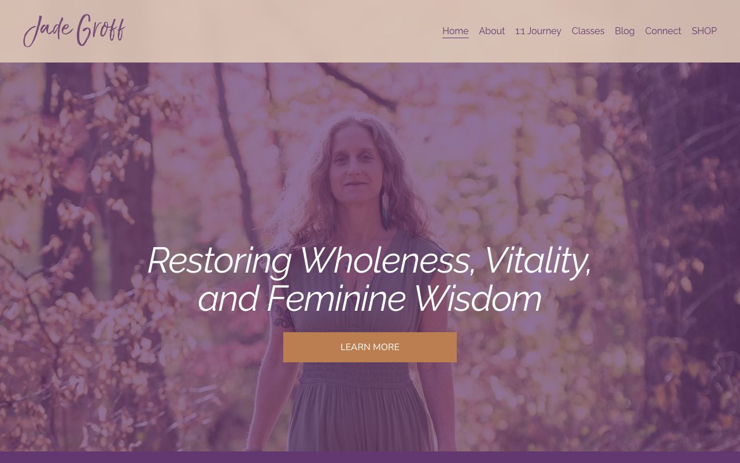Screen dimensions: 740x463
Task: Click the word Vitality in the headline
Action: (538, 261)
